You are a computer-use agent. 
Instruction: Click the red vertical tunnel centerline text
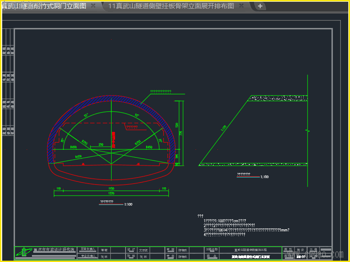[113, 140]
